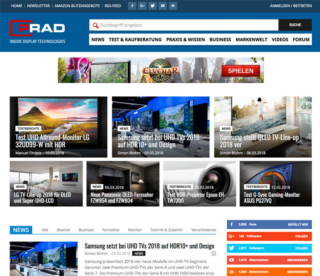Click author Simon Blohm under the news headline
This screenshot has height=276, width=320.
click(96, 254)
